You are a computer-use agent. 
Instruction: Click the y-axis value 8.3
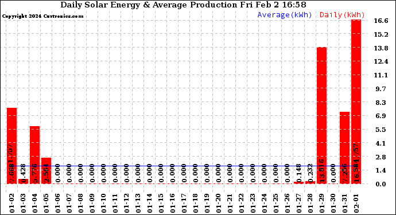click(x=381, y=103)
